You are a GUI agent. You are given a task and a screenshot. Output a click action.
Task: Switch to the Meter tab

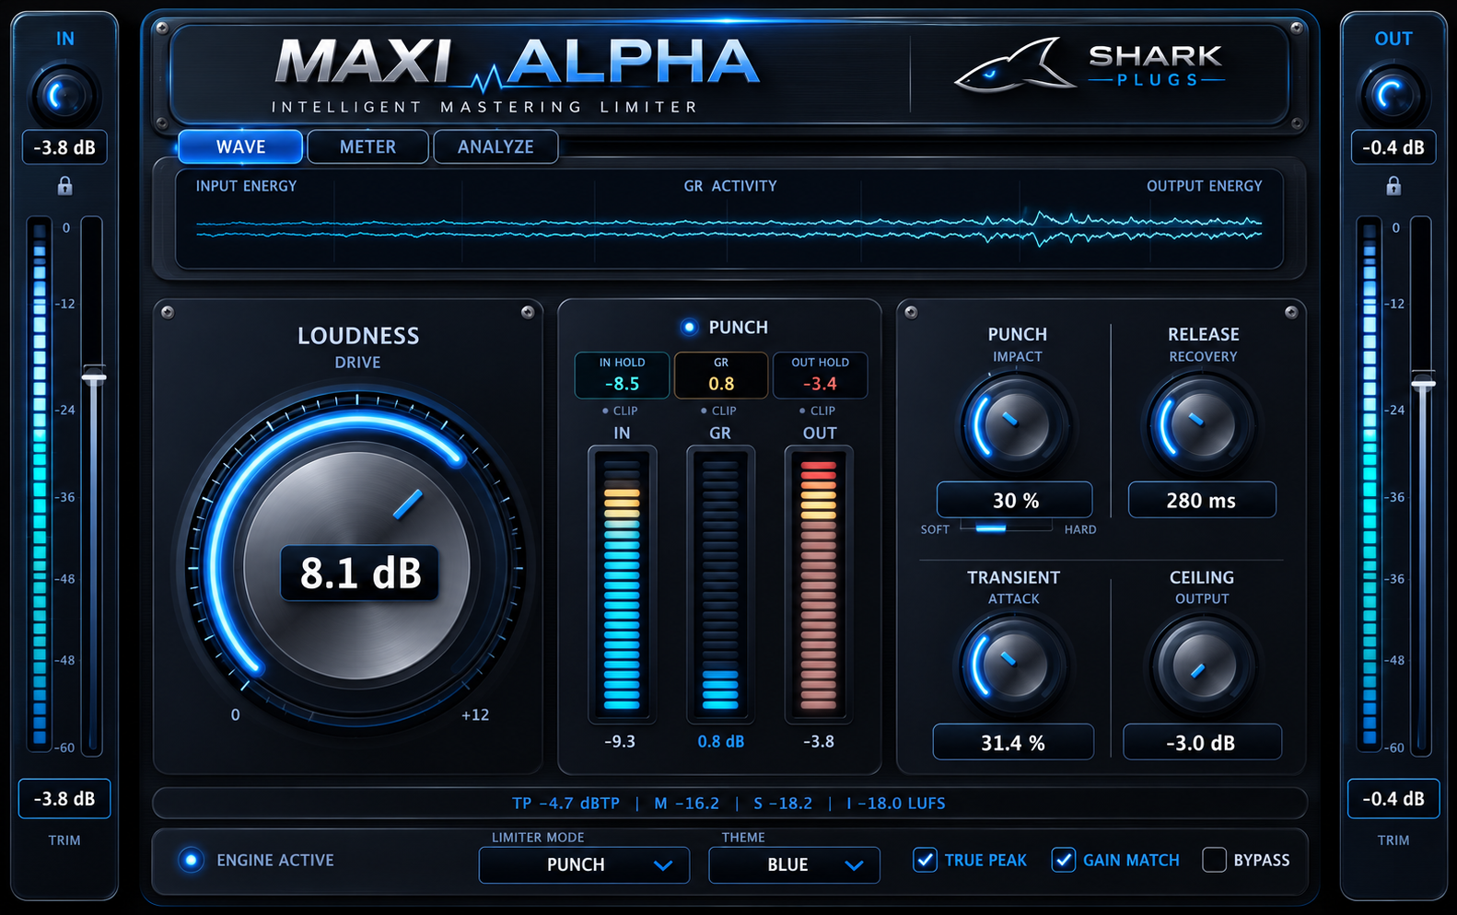click(367, 146)
